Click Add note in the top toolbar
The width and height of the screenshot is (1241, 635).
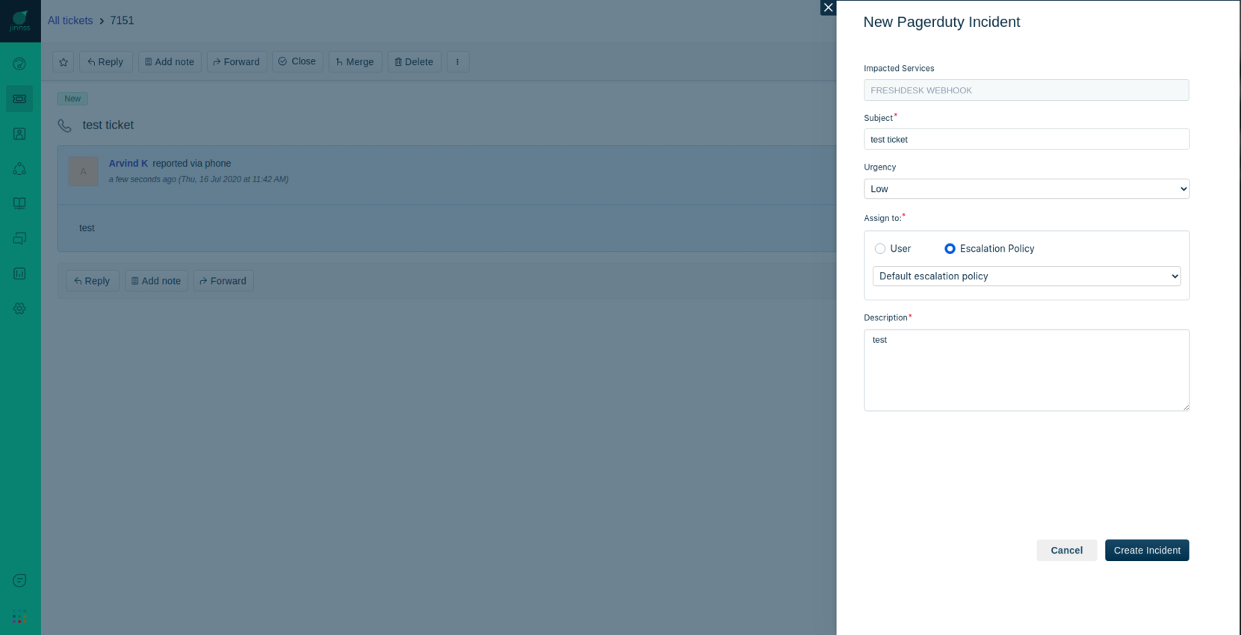tap(170, 62)
